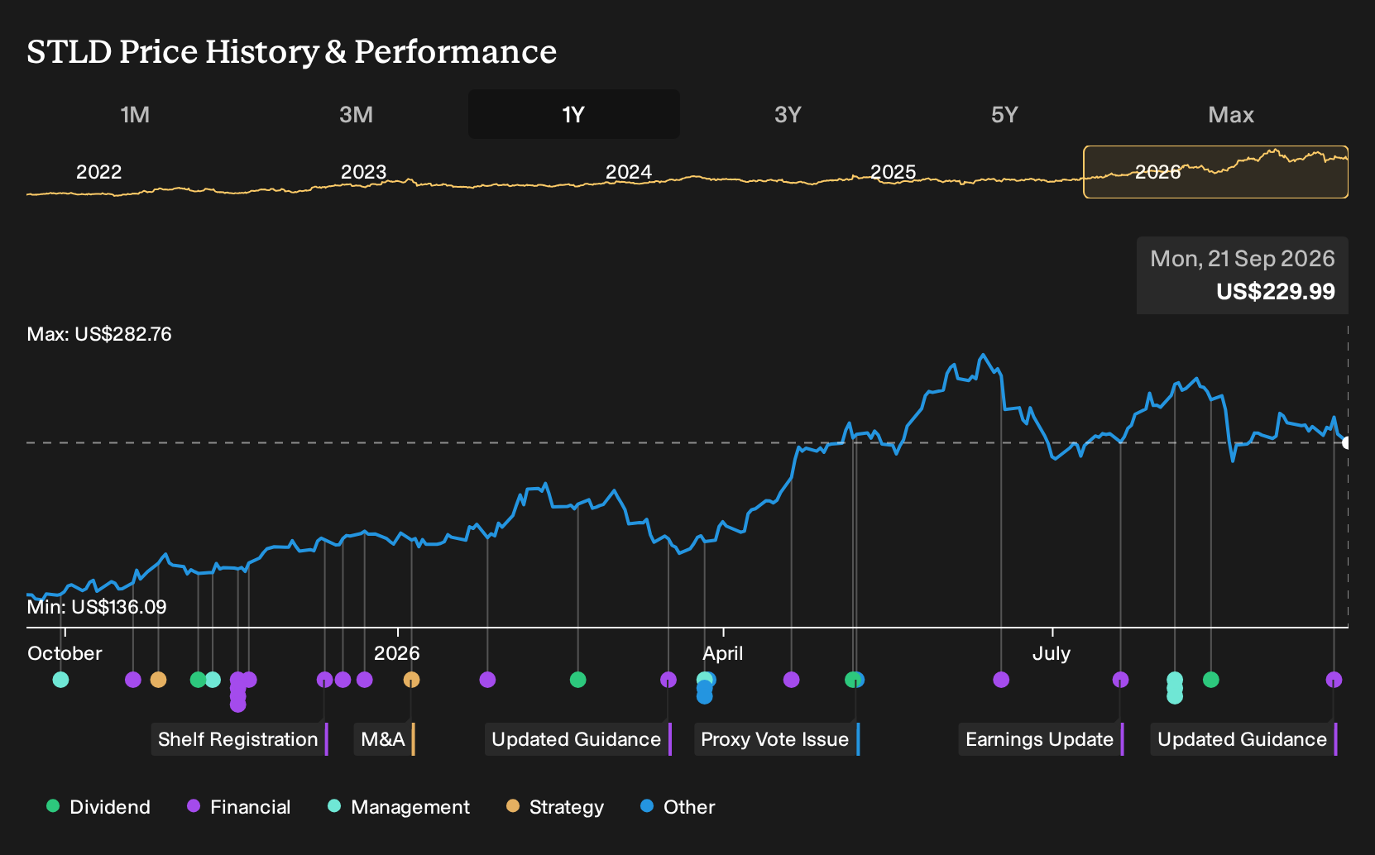Toggle the Financial legend filter
Screen dimensions: 1375x855
click(239, 807)
